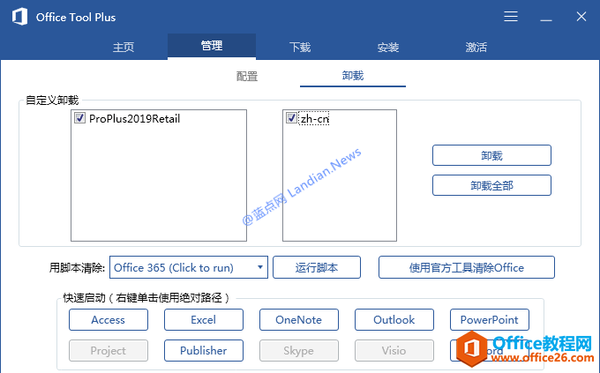
Task: Launch Excel from quick start
Action: [x=204, y=319]
